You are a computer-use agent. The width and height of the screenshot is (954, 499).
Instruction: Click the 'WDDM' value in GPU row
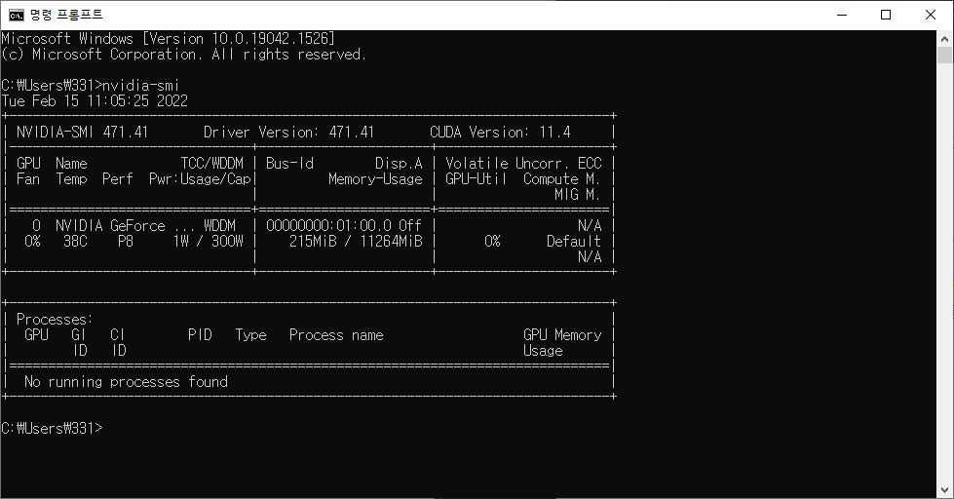(x=219, y=226)
